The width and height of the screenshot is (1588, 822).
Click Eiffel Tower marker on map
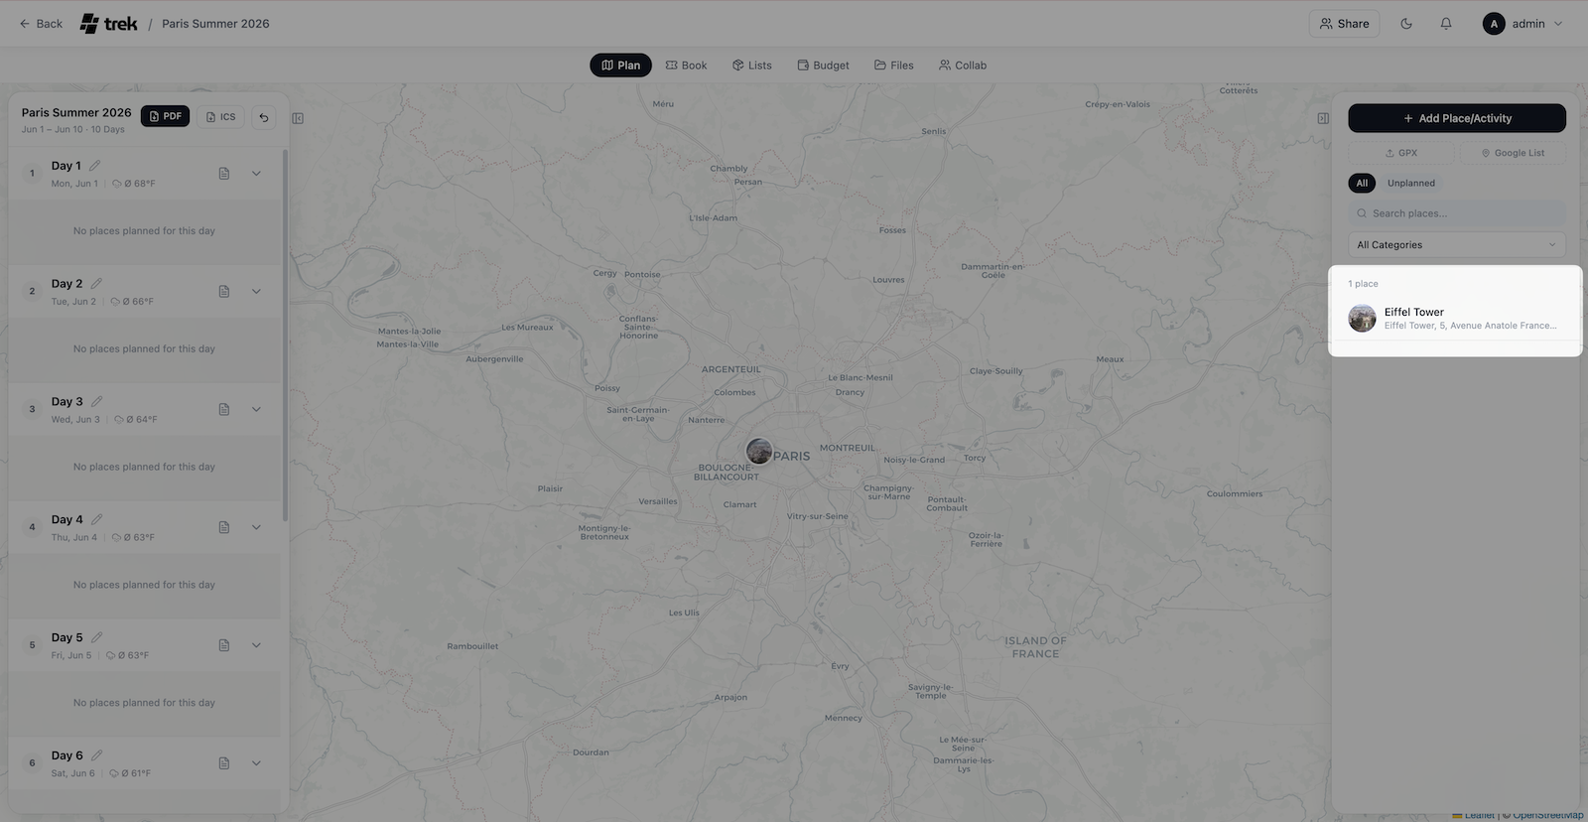pyautogui.click(x=759, y=451)
